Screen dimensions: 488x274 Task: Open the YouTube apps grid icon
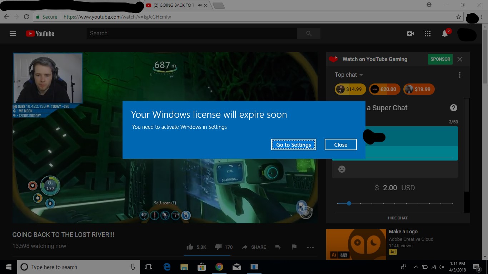(428, 34)
